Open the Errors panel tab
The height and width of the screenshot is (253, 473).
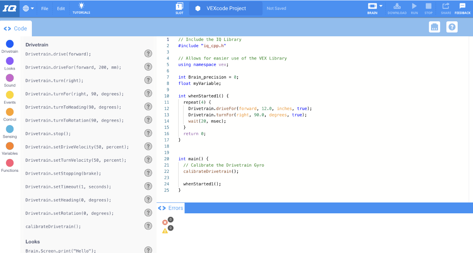[x=171, y=208]
